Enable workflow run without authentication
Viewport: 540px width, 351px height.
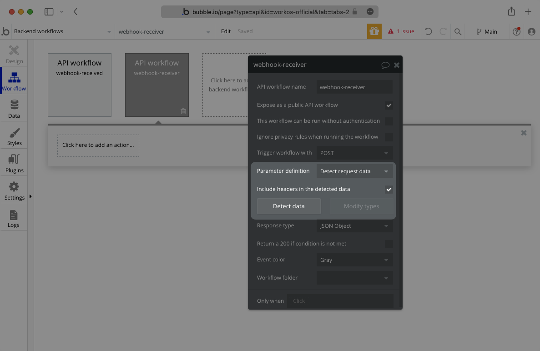click(389, 121)
